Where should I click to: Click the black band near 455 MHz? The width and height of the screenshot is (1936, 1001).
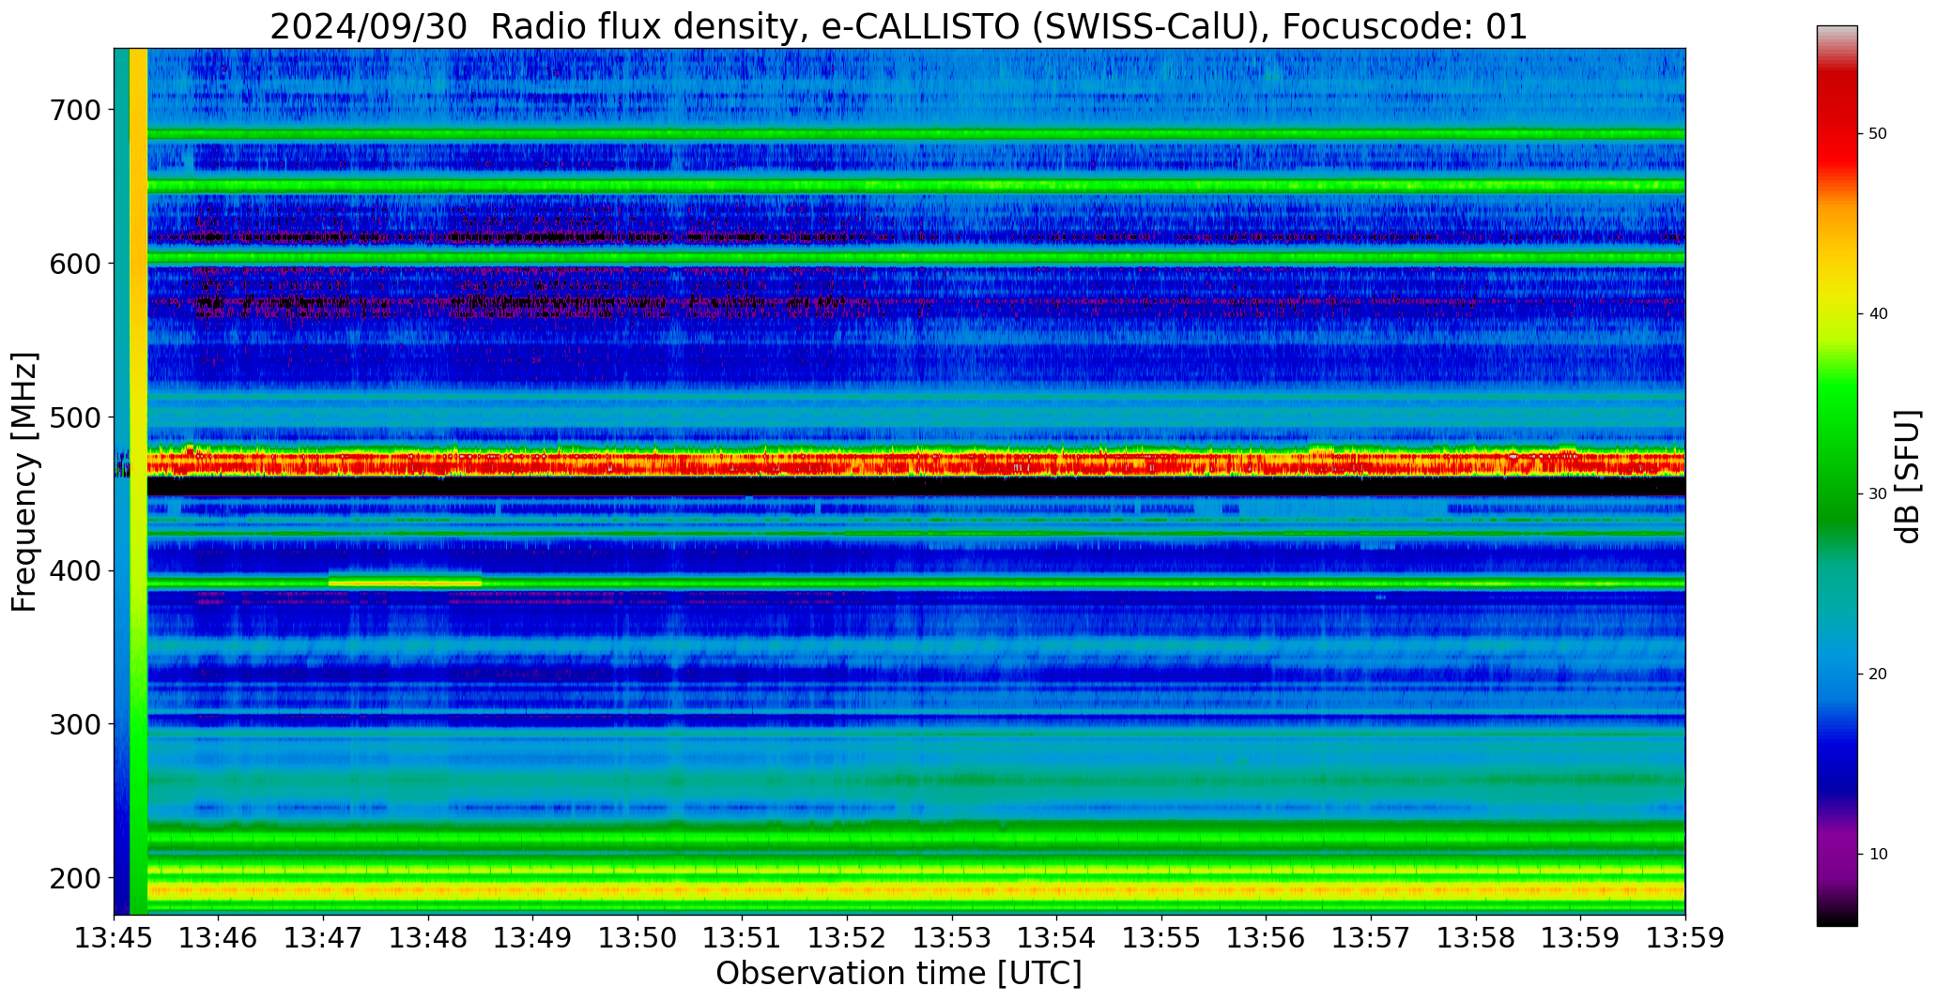pos(915,486)
